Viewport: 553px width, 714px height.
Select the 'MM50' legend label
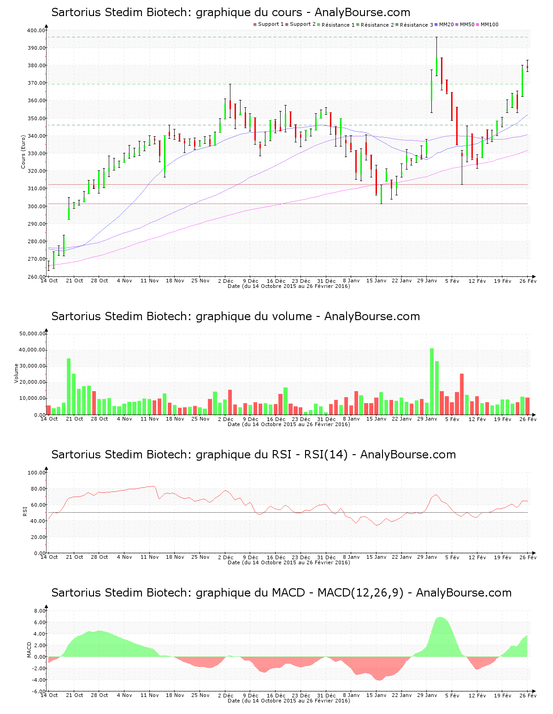[x=467, y=24]
